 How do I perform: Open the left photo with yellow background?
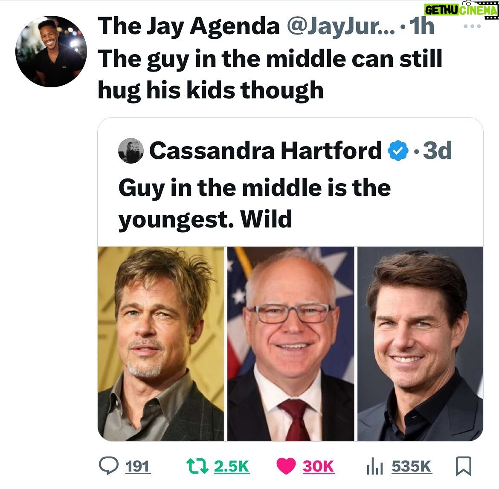[x=161, y=344]
